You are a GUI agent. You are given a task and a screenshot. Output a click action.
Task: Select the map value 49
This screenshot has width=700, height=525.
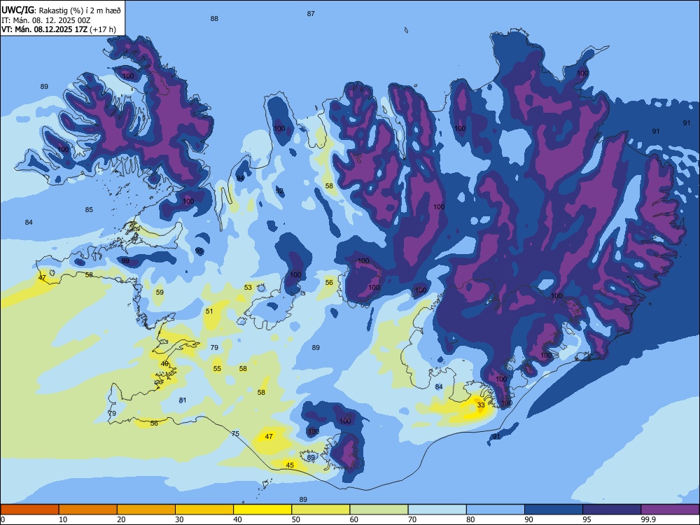[164, 364]
